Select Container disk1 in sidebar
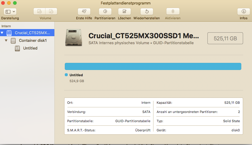This screenshot has width=252, height=145. click(27, 40)
